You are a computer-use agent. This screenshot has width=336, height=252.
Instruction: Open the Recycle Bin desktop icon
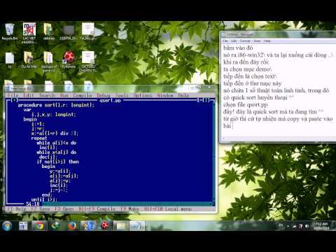tap(10, 31)
